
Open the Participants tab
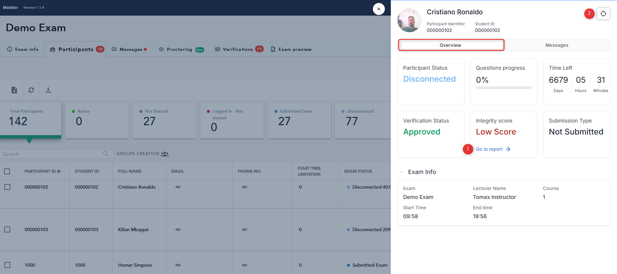(x=75, y=49)
